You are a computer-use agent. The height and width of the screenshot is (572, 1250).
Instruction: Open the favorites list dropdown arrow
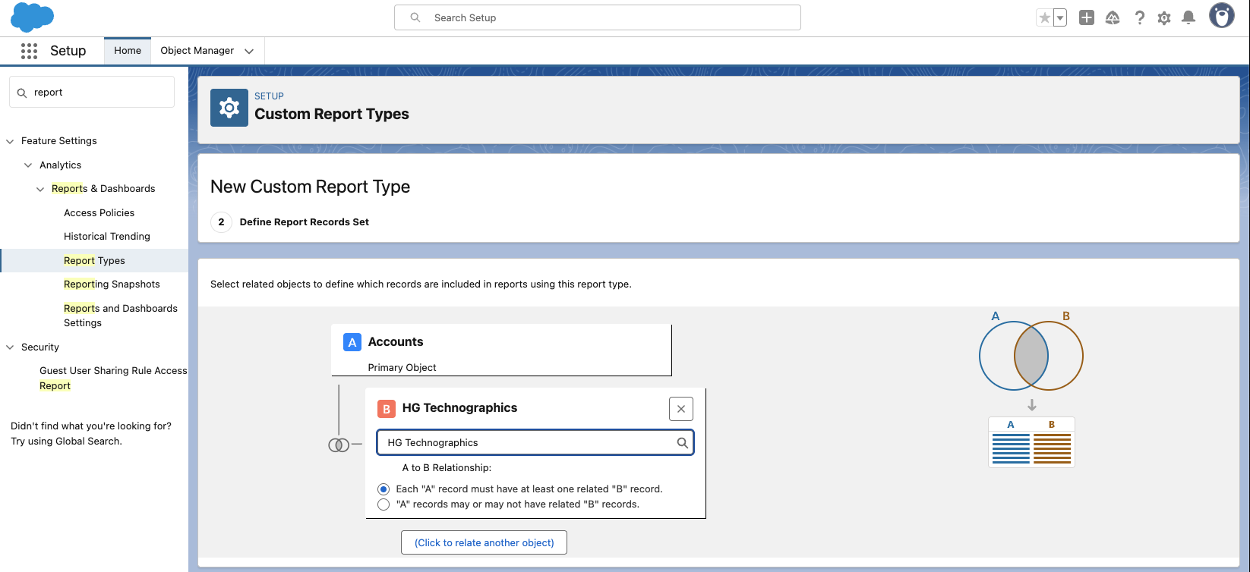1060,17
